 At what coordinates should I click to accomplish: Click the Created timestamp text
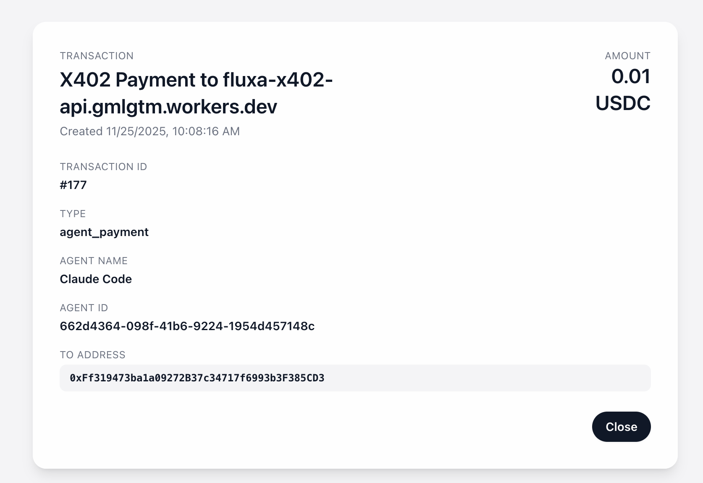pos(150,131)
